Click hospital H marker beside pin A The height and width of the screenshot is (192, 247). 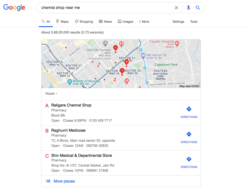(x=121, y=44)
